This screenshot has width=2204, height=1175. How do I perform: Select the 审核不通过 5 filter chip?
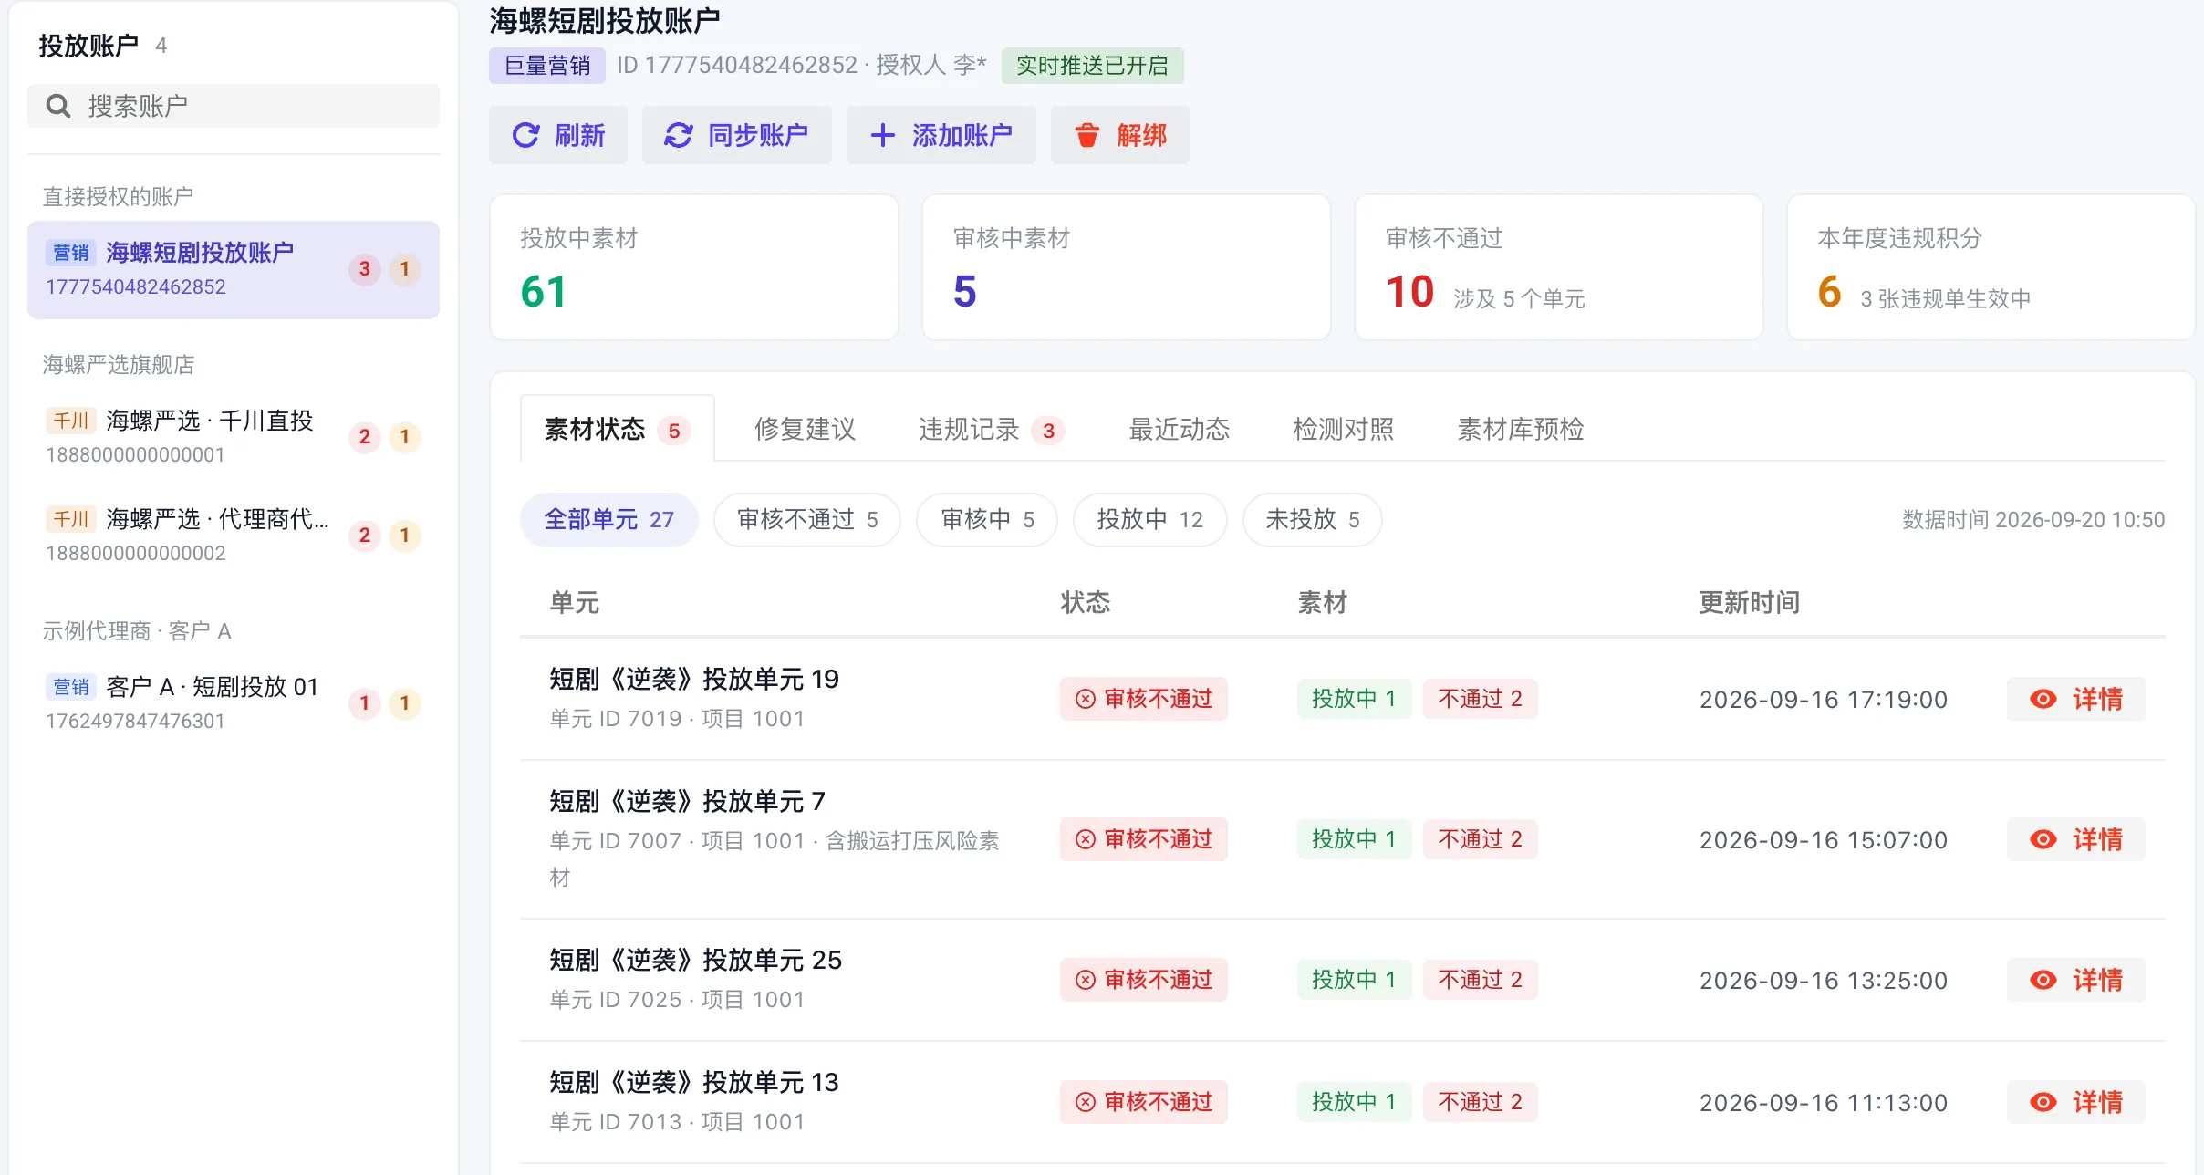click(807, 520)
